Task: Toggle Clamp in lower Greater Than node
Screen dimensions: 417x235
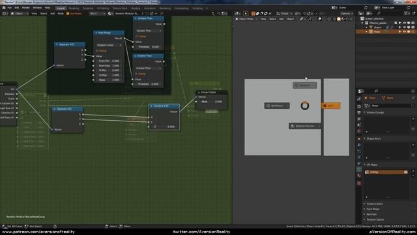Action: click(136, 74)
